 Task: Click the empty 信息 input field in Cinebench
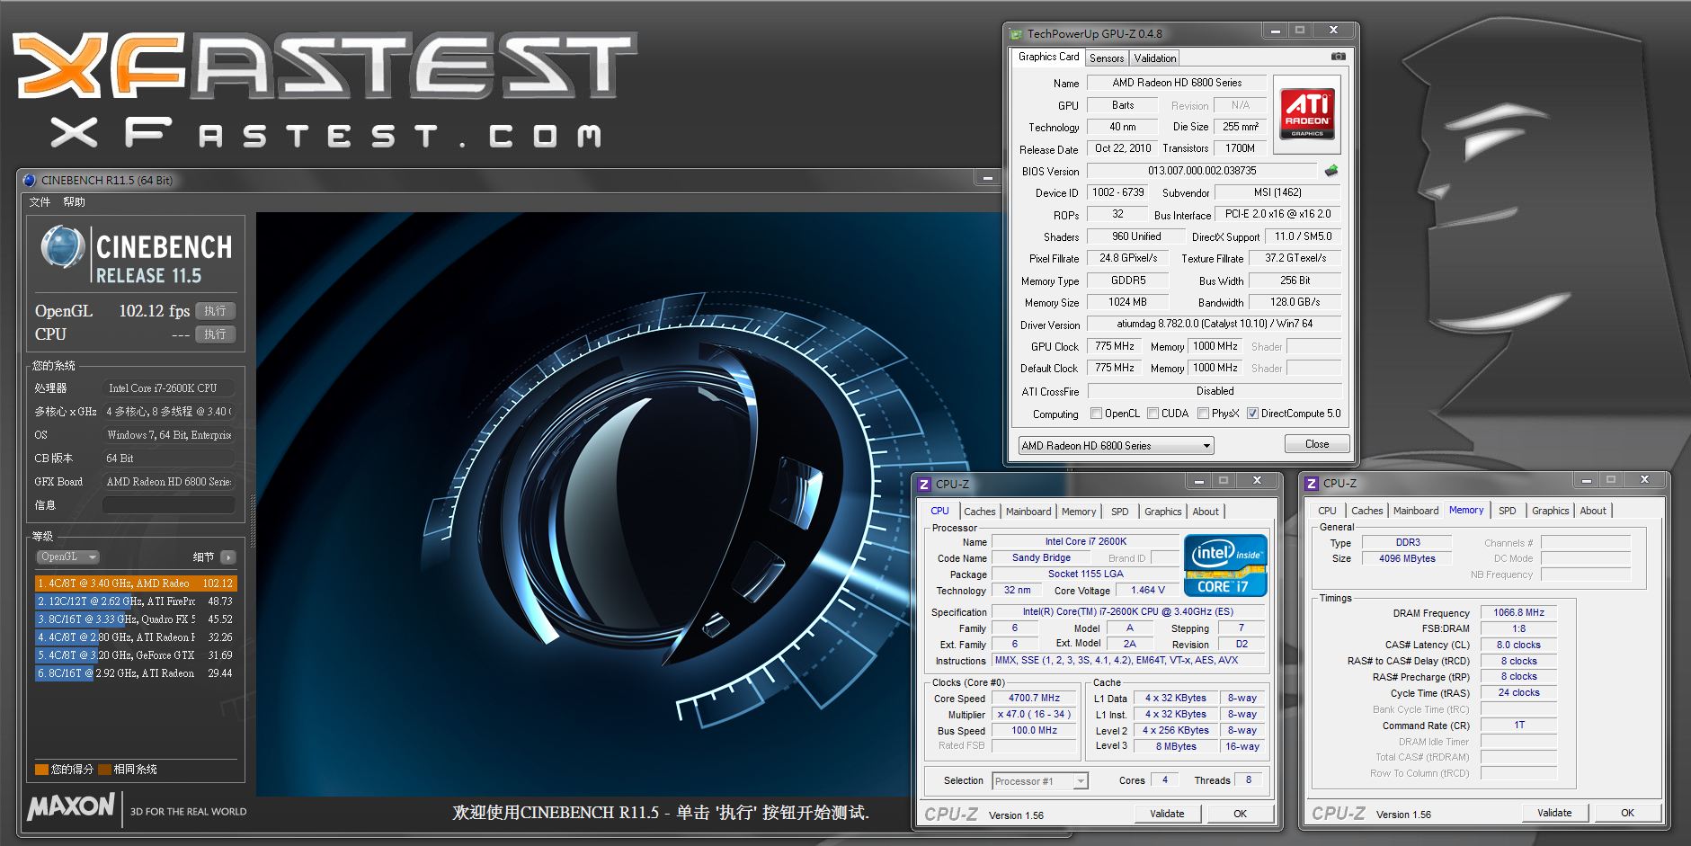[x=168, y=505]
